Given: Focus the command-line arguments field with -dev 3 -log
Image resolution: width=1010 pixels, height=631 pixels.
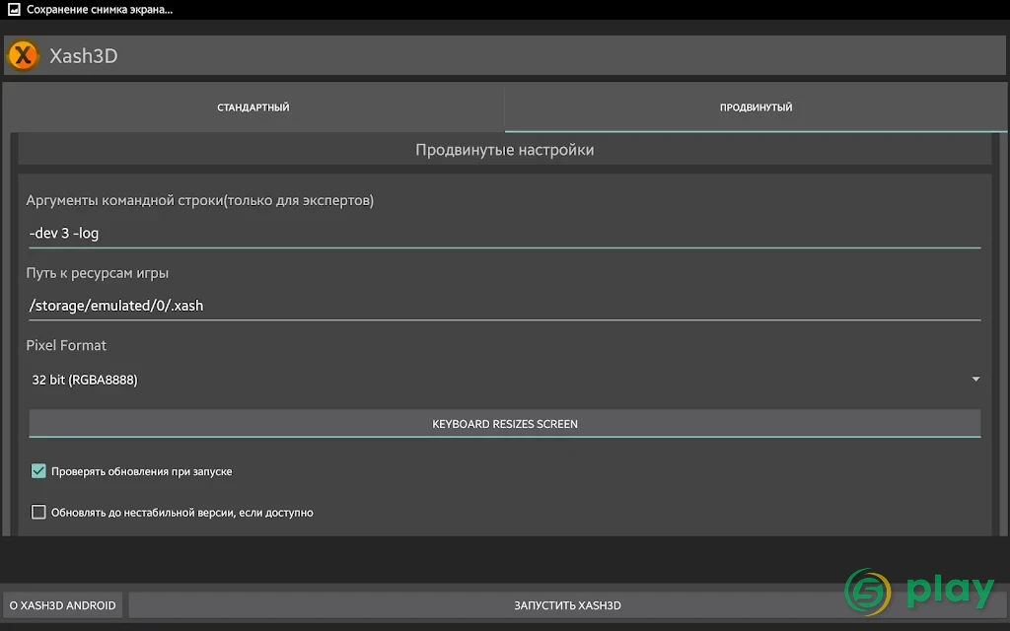Looking at the screenshot, I should (x=504, y=233).
